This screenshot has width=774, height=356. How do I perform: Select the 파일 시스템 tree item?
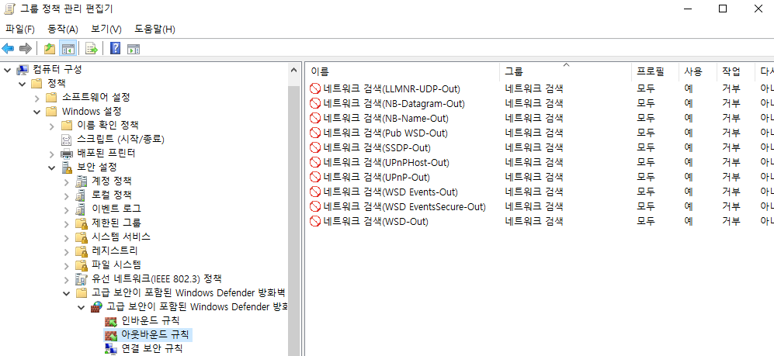(x=116, y=264)
